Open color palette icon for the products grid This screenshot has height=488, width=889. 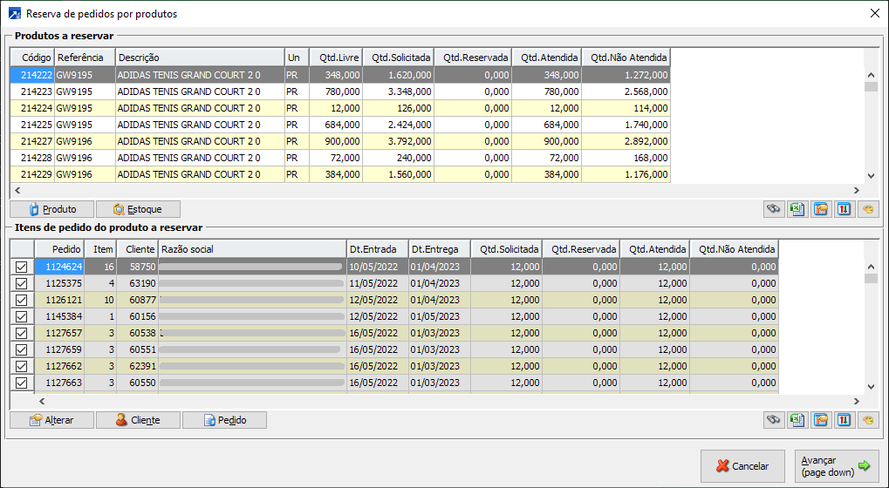pos(867,209)
